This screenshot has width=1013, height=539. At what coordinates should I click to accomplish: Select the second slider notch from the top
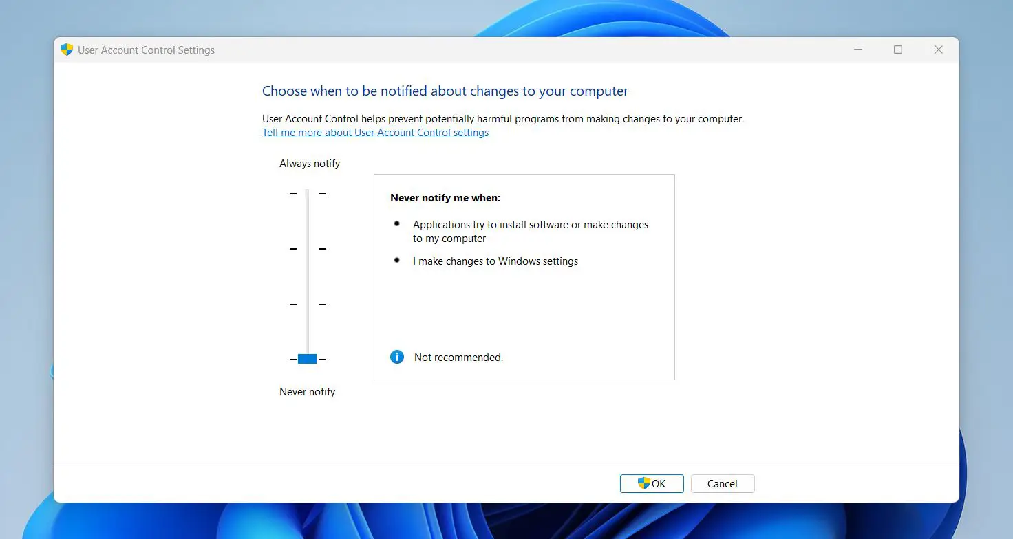coord(307,248)
